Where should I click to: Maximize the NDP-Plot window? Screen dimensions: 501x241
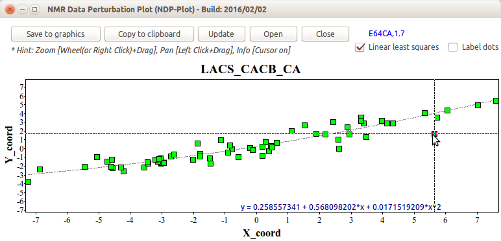pyautogui.click(x=34, y=9)
